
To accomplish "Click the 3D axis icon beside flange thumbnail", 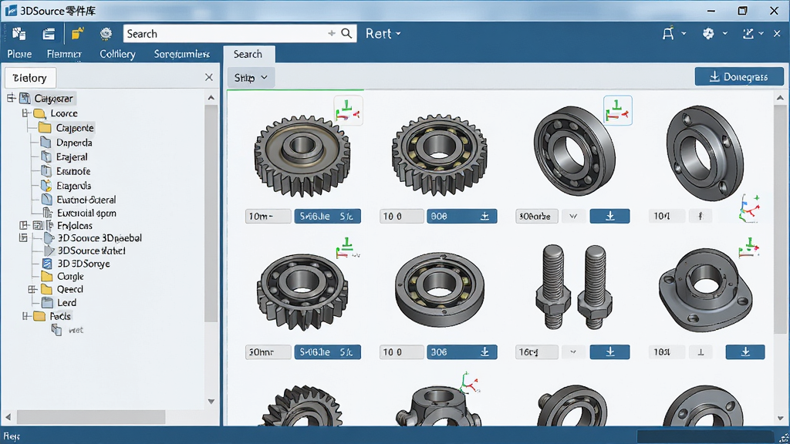I will [x=750, y=208].
